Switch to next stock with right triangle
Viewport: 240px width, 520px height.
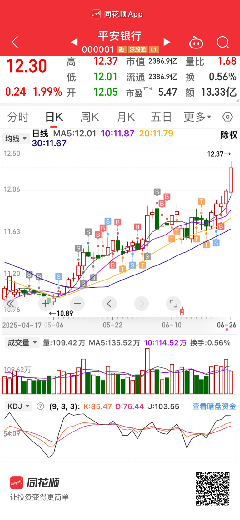167,42
